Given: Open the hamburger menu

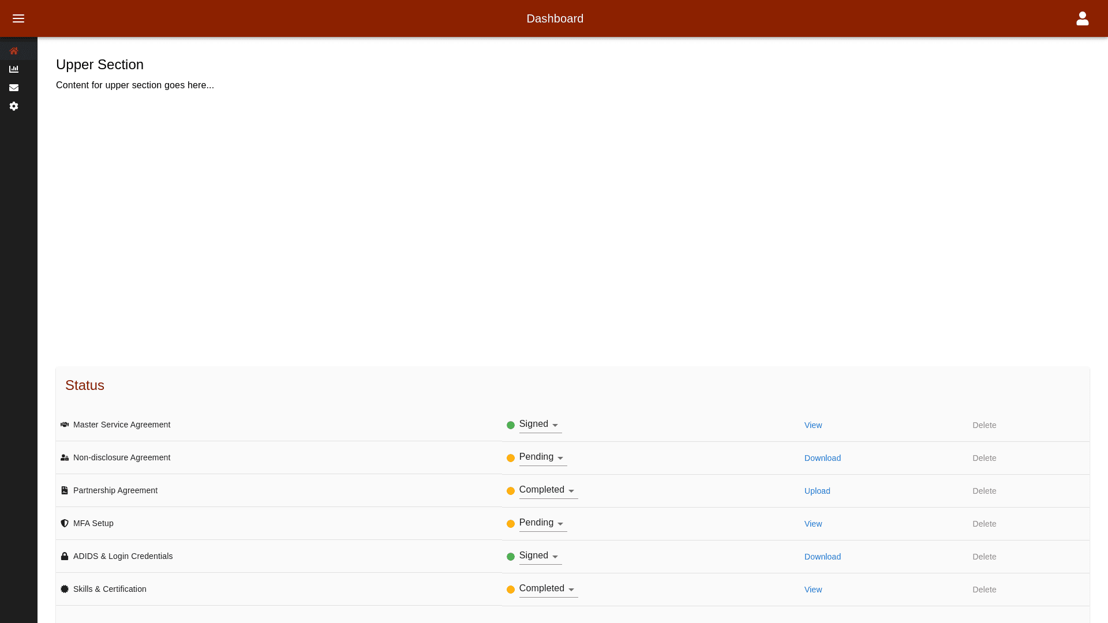Looking at the screenshot, I should click(18, 18).
